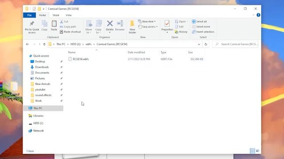This screenshot has width=284, height=159.
Task: Click wbfs in the address path
Action: pos(88,44)
